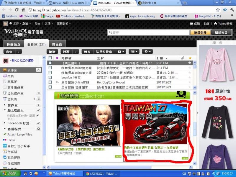The image size is (236, 177).
Task: Star the first email from 樂豆抱報
Action: point(190,63)
